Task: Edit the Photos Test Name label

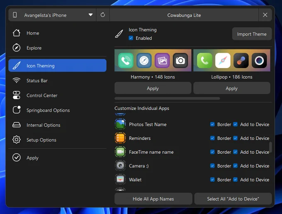Action: pyautogui.click(x=148, y=124)
